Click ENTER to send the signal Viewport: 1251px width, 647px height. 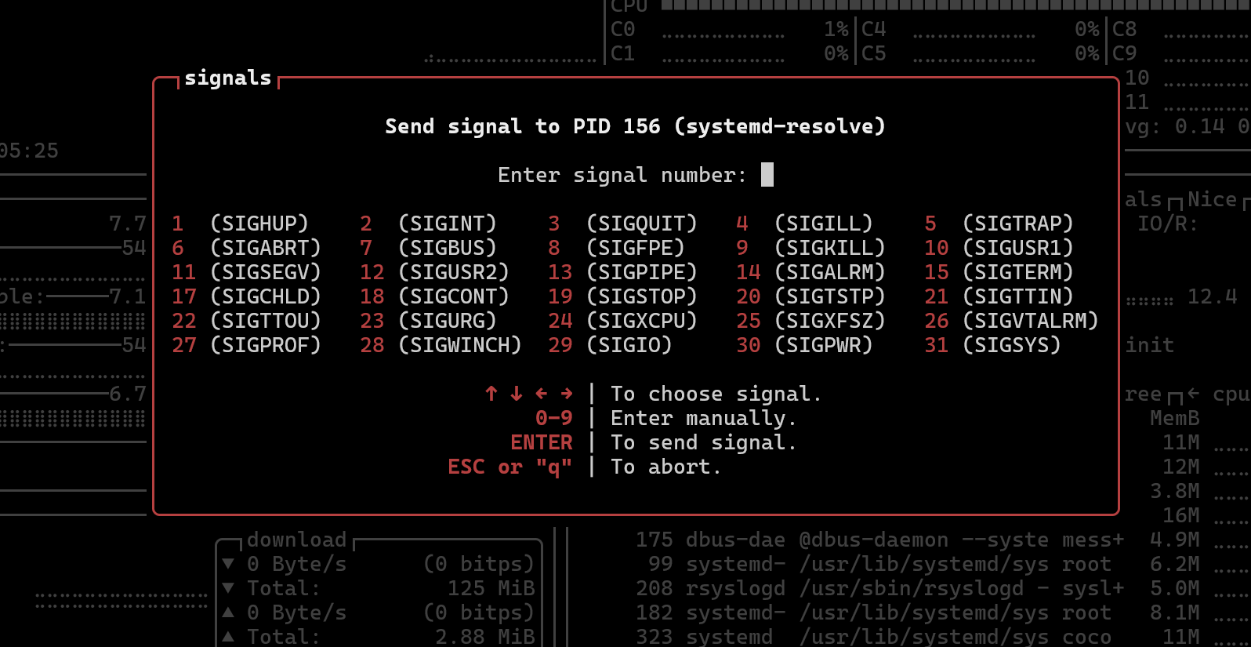click(x=541, y=442)
